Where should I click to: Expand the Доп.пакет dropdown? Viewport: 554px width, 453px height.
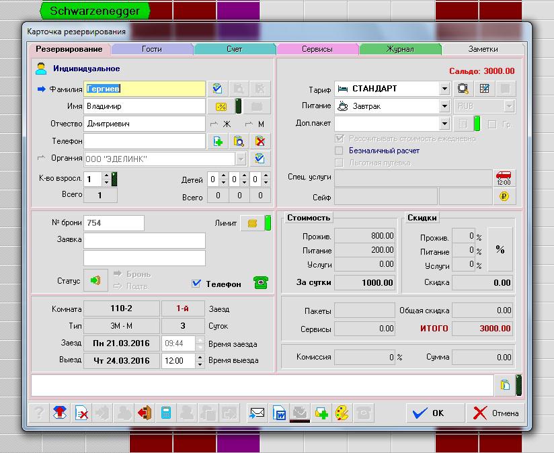(444, 124)
